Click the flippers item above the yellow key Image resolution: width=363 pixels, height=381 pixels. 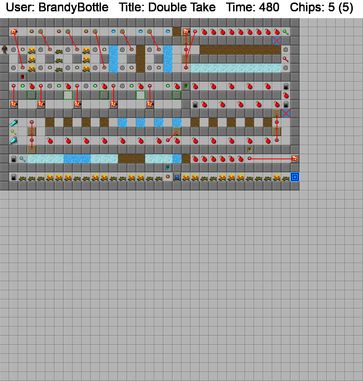click(x=13, y=122)
